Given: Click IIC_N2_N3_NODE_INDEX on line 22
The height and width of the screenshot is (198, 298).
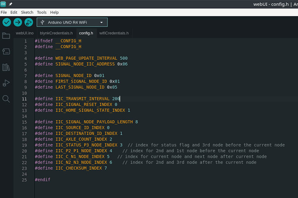Looking at the screenshot, I should point(81,162).
